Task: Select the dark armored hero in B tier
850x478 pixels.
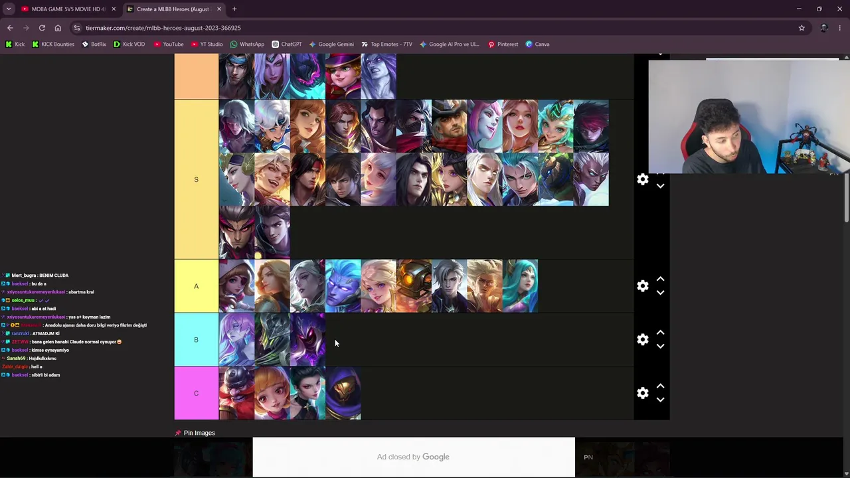Action: 272,340
